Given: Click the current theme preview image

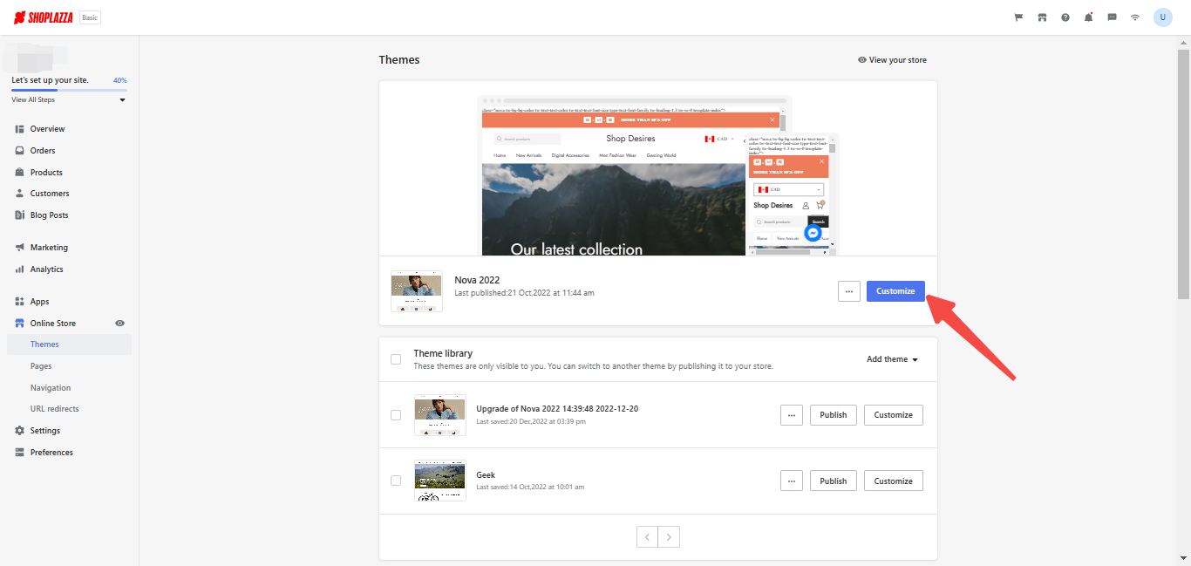Looking at the screenshot, I should tap(658, 175).
